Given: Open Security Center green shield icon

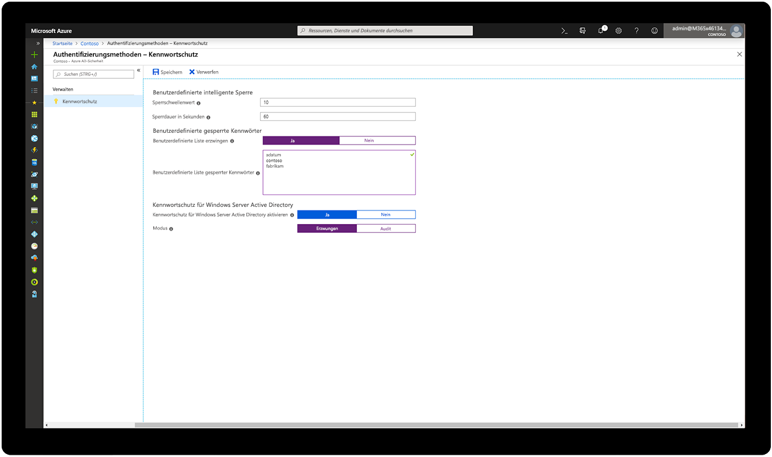Looking at the screenshot, I should [34, 270].
